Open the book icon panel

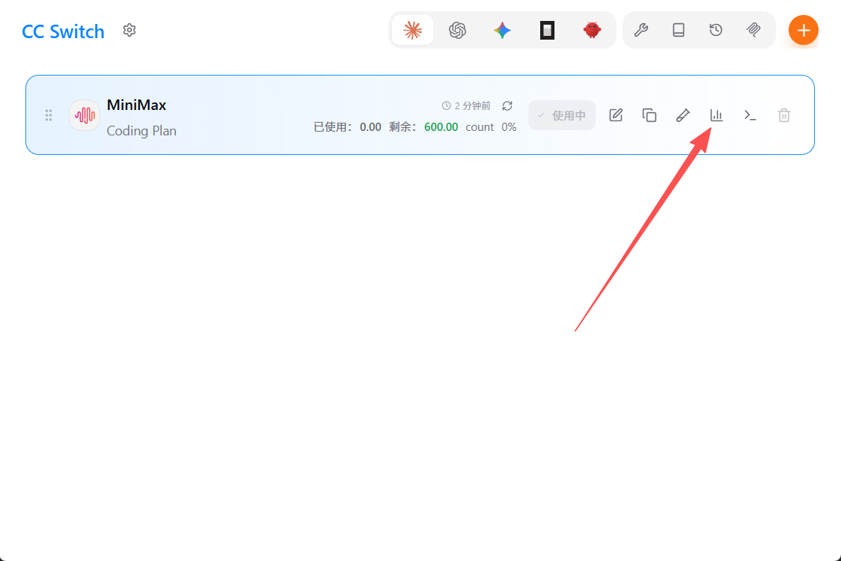pos(679,30)
